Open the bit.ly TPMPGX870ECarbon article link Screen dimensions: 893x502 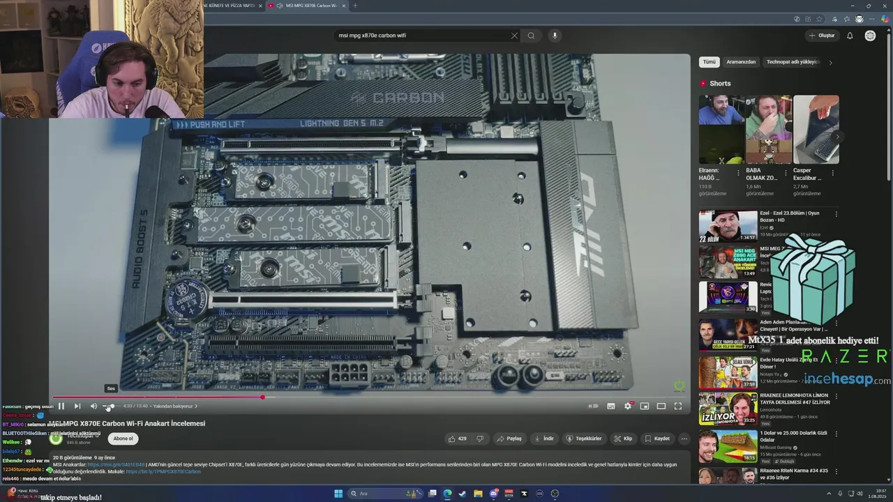point(163,471)
